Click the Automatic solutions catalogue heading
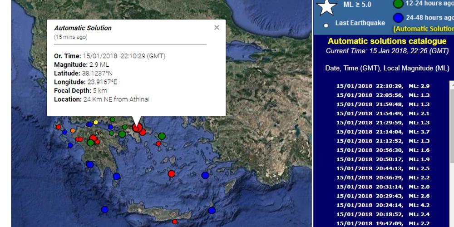Screen dimensions: 454x227 (387, 41)
